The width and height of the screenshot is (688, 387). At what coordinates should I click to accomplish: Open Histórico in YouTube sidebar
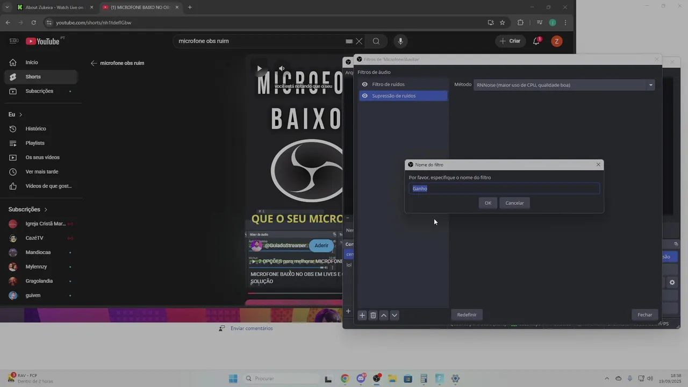pyautogui.click(x=41, y=128)
